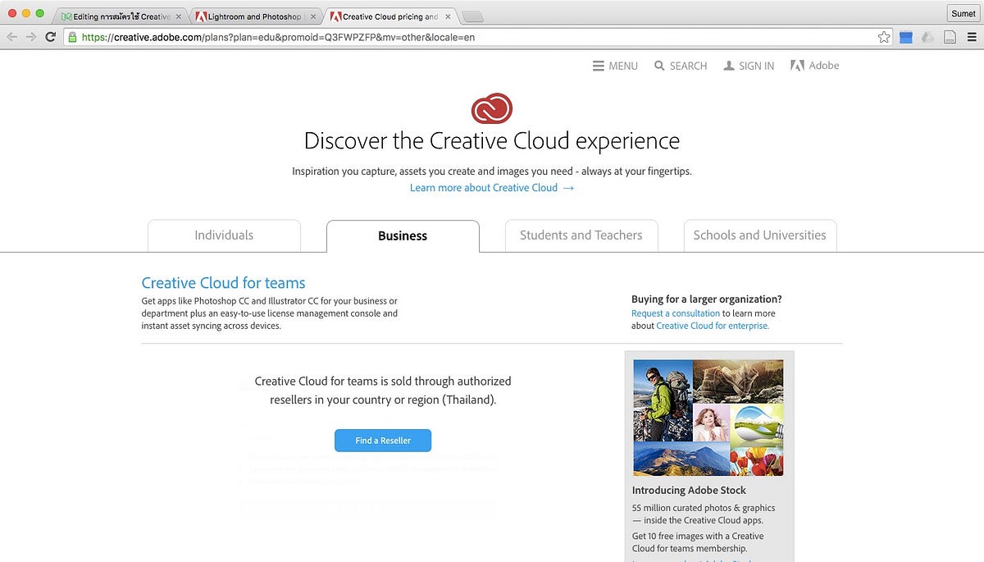This screenshot has height=562, width=984.
Task: Close the Lightroom and Photoshop tab
Action: [314, 16]
